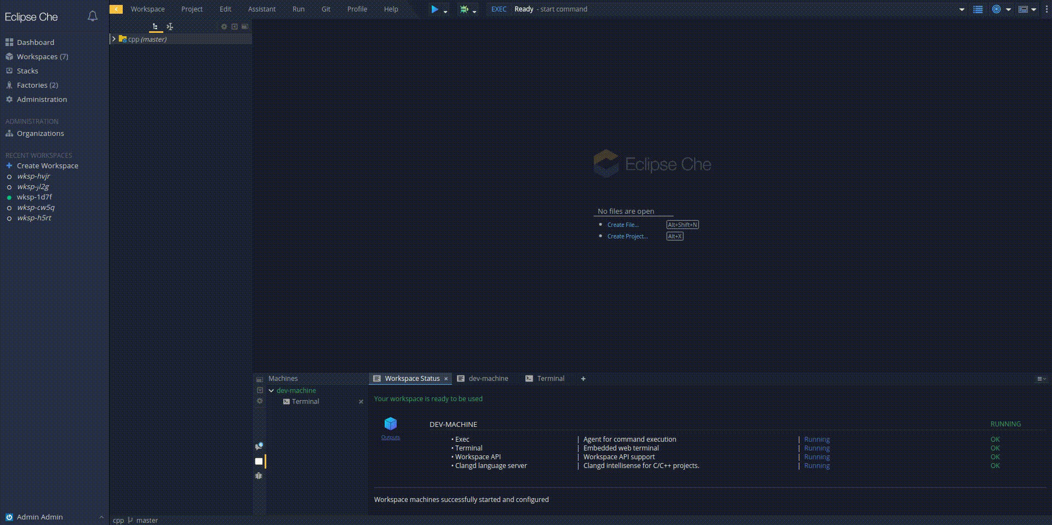
Task: Click the Machines panel header icon
Action: click(x=260, y=379)
